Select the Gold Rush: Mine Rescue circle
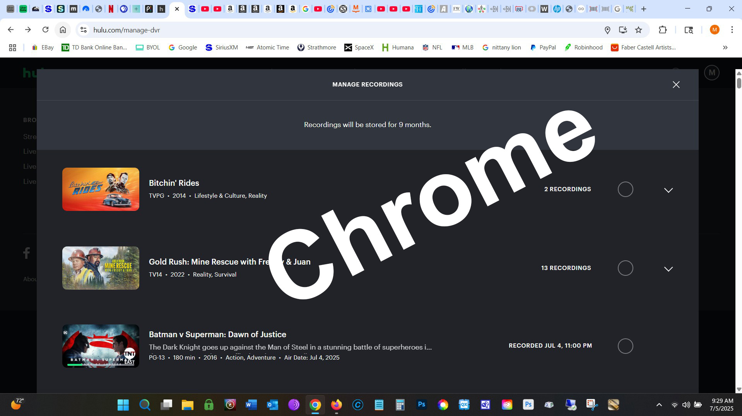 click(x=625, y=268)
